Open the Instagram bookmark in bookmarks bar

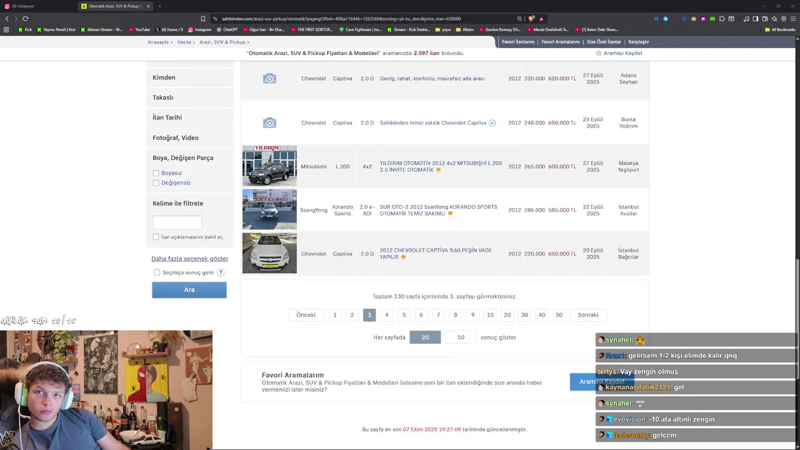point(199,29)
